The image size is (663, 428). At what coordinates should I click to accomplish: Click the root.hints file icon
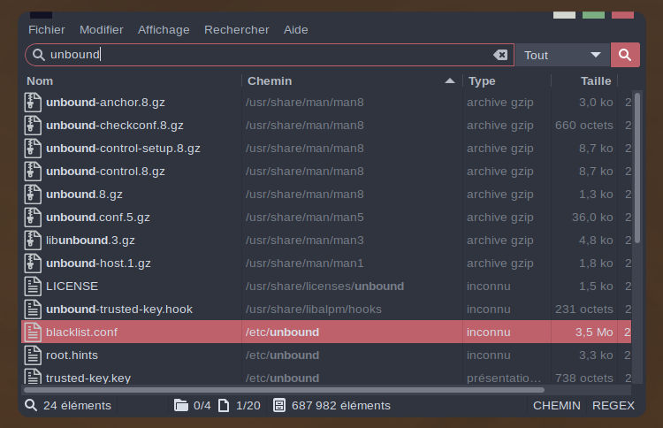33,355
